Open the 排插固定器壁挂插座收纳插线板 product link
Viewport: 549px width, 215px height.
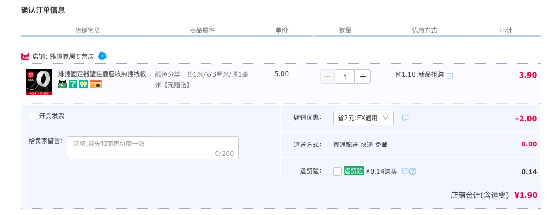point(104,74)
